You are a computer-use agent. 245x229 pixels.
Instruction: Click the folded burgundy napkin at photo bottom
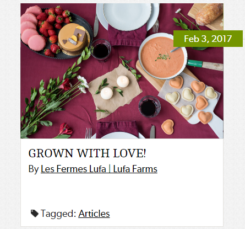point(117,128)
